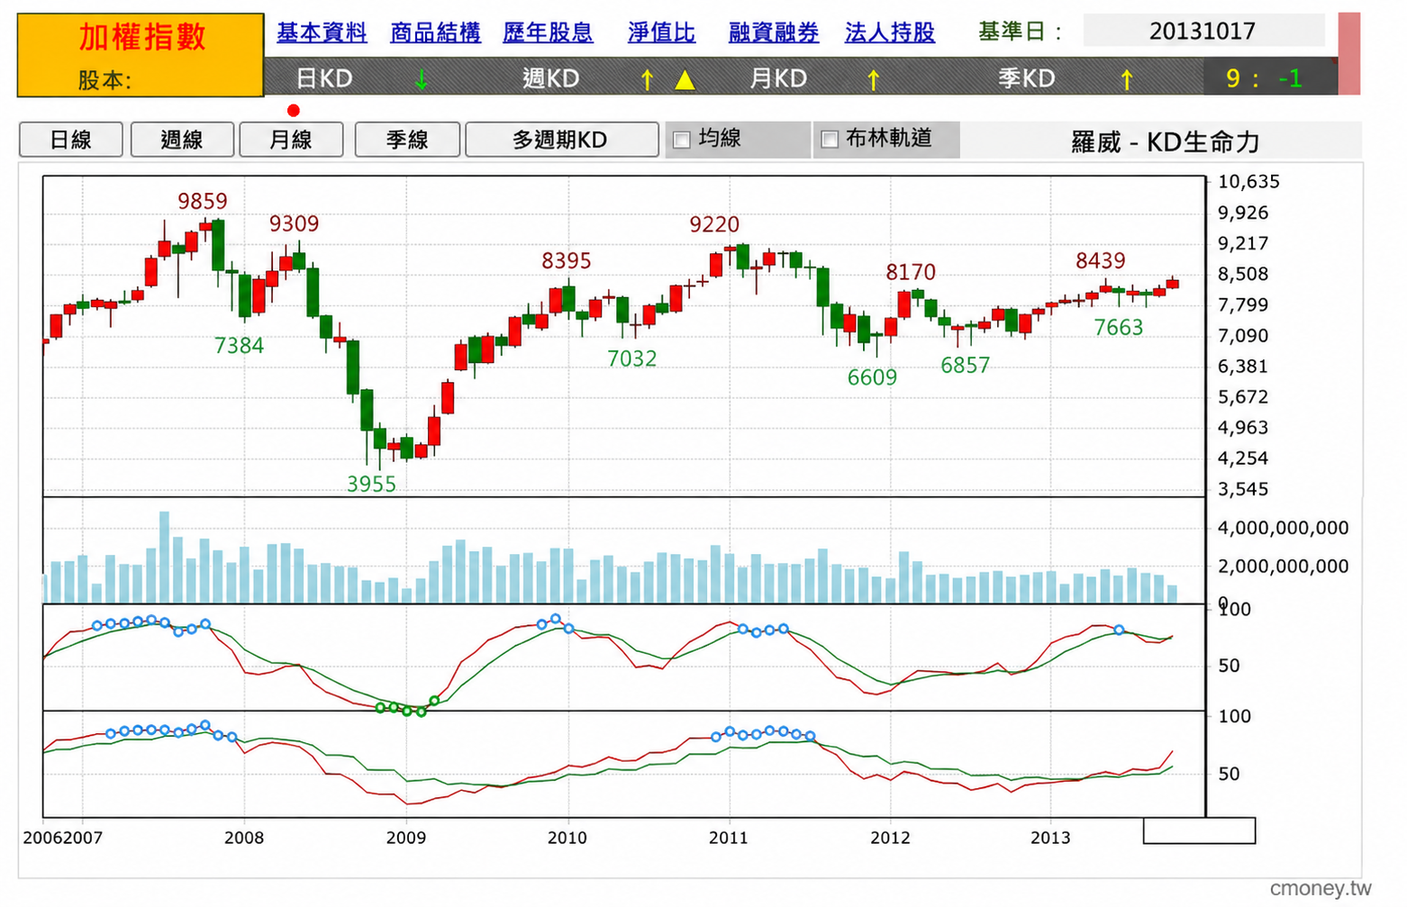This screenshot has height=907, width=1407.
Task: Click the yellow up arrow beside 季KD
Action: [1126, 80]
